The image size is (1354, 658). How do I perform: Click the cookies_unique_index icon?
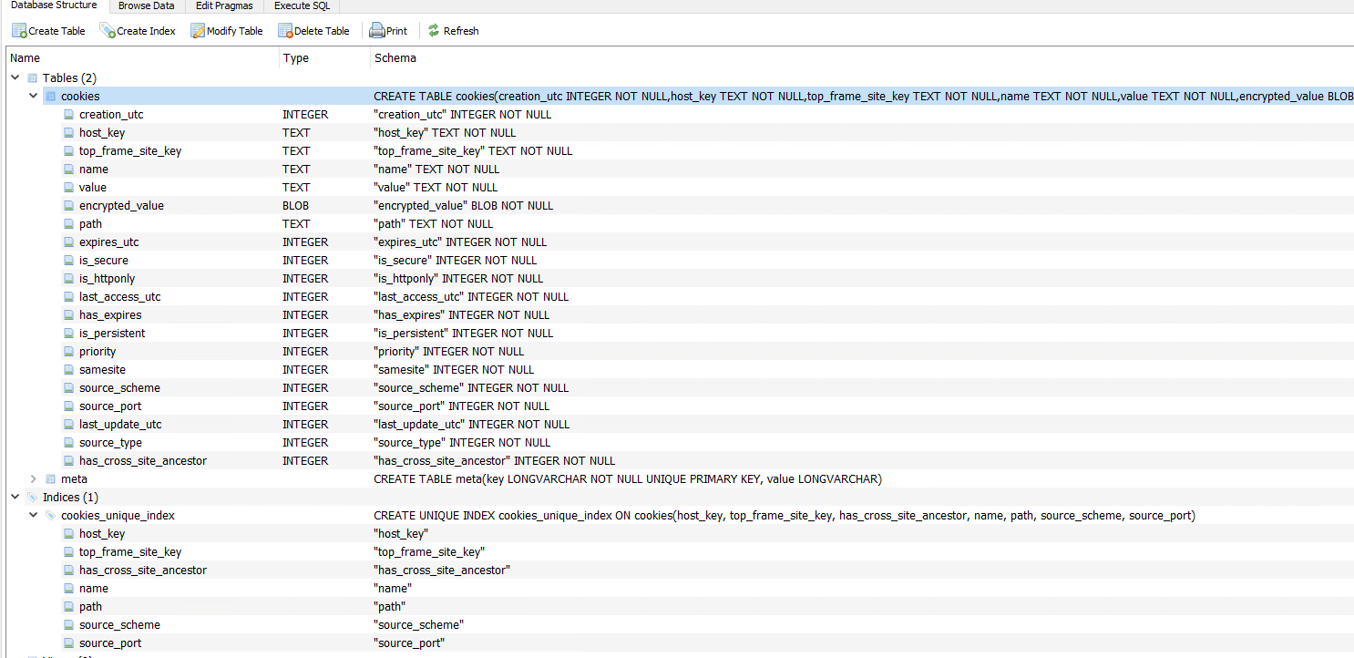[51, 516]
